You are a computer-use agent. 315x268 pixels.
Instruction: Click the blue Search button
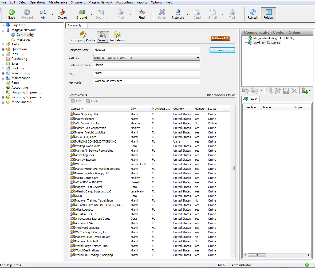(222, 50)
